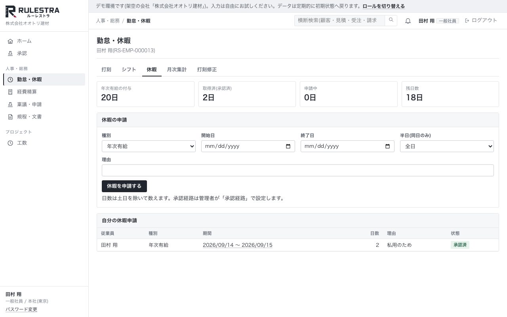Click the stamp icon beside 稟議・申請
507x317 pixels.
[x=10, y=105]
